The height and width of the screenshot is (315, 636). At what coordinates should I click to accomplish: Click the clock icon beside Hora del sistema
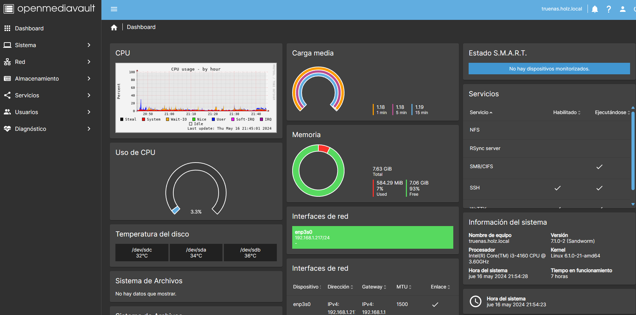pos(475,301)
